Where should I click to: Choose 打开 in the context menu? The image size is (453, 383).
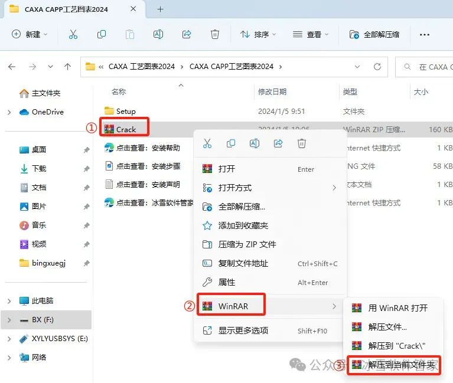point(270,169)
